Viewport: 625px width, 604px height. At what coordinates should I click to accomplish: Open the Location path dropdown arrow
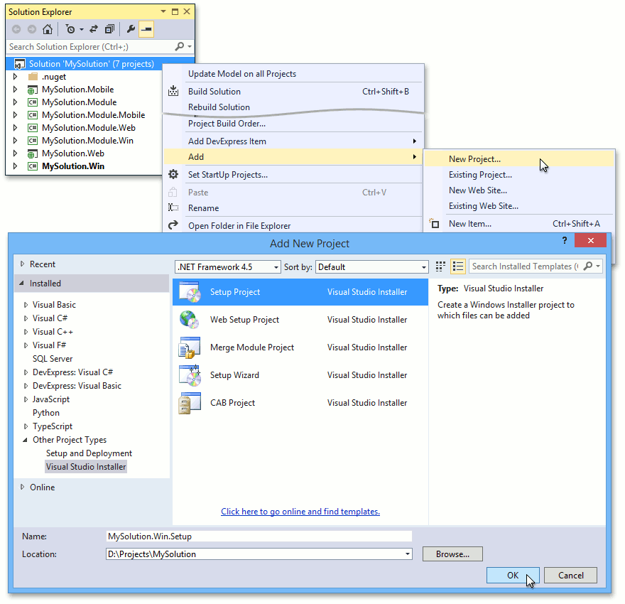click(408, 554)
